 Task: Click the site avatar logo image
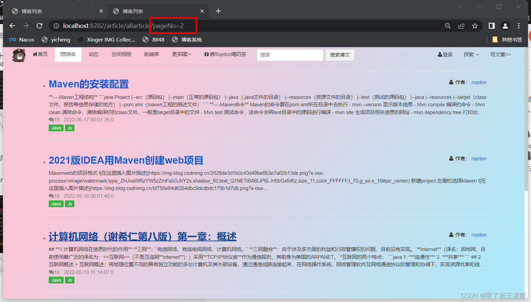point(19,55)
